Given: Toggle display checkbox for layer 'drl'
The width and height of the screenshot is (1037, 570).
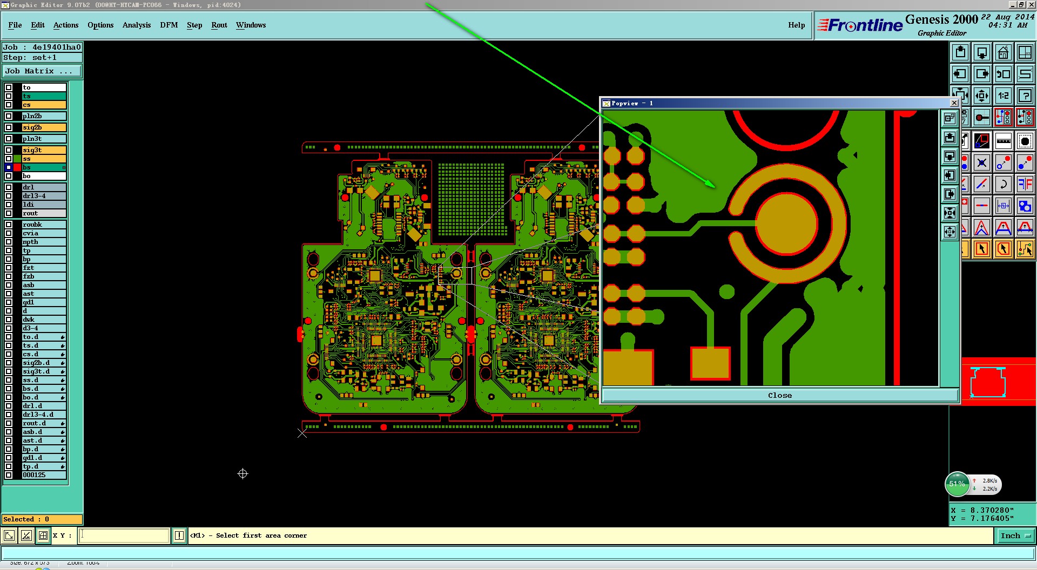Looking at the screenshot, I should pyautogui.click(x=9, y=187).
